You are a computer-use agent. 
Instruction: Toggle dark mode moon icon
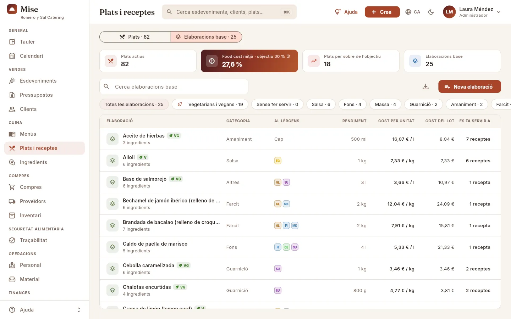pos(431,12)
